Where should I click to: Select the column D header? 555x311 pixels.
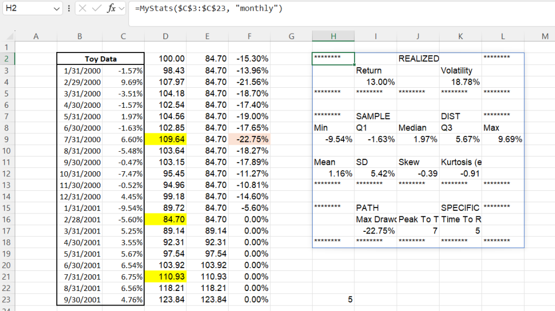165,36
